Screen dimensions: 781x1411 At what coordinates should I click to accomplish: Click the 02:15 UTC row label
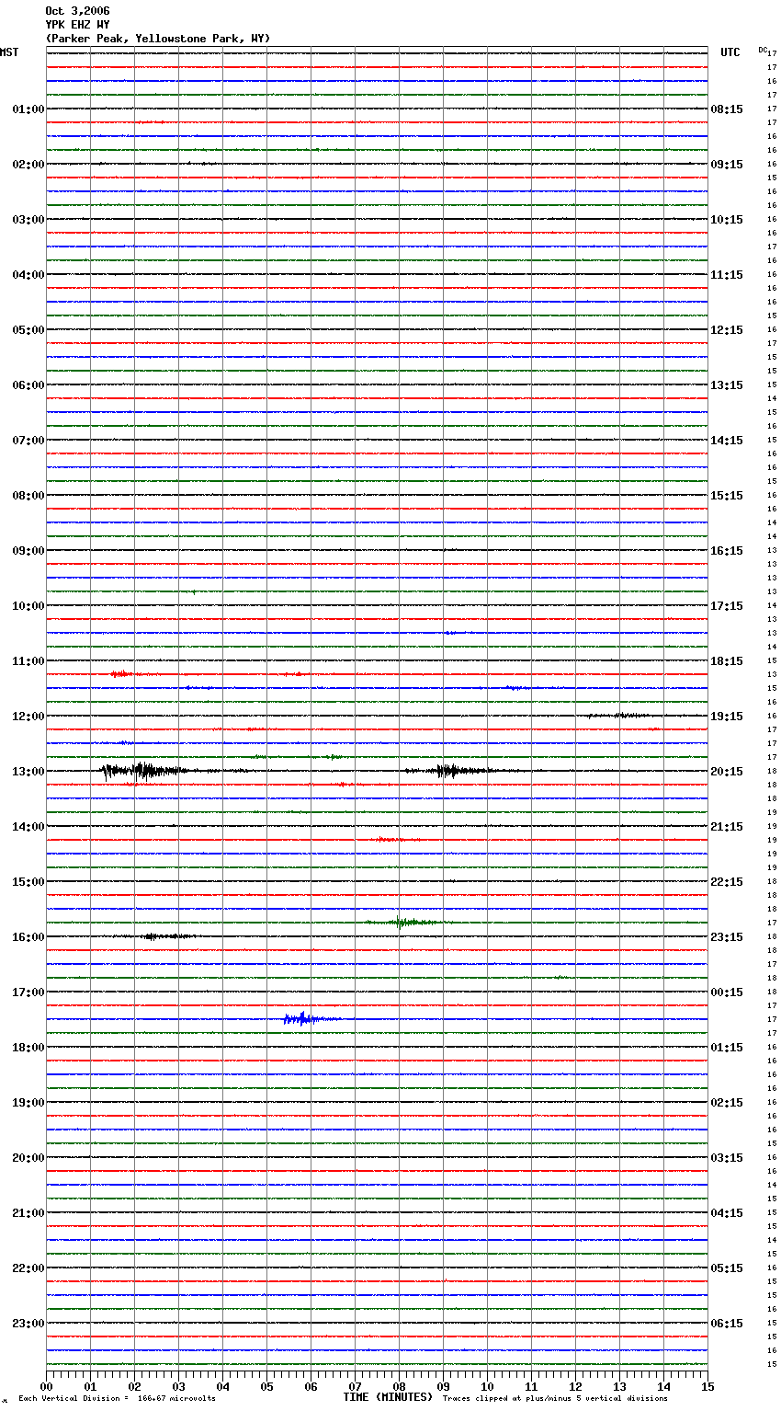click(x=727, y=1103)
